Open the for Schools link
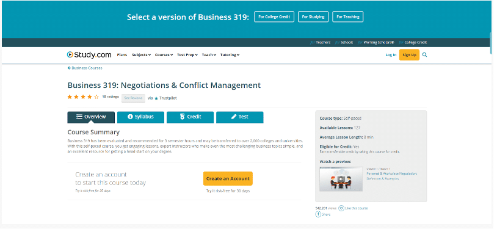Screen dimensions: 497x243 (344, 43)
